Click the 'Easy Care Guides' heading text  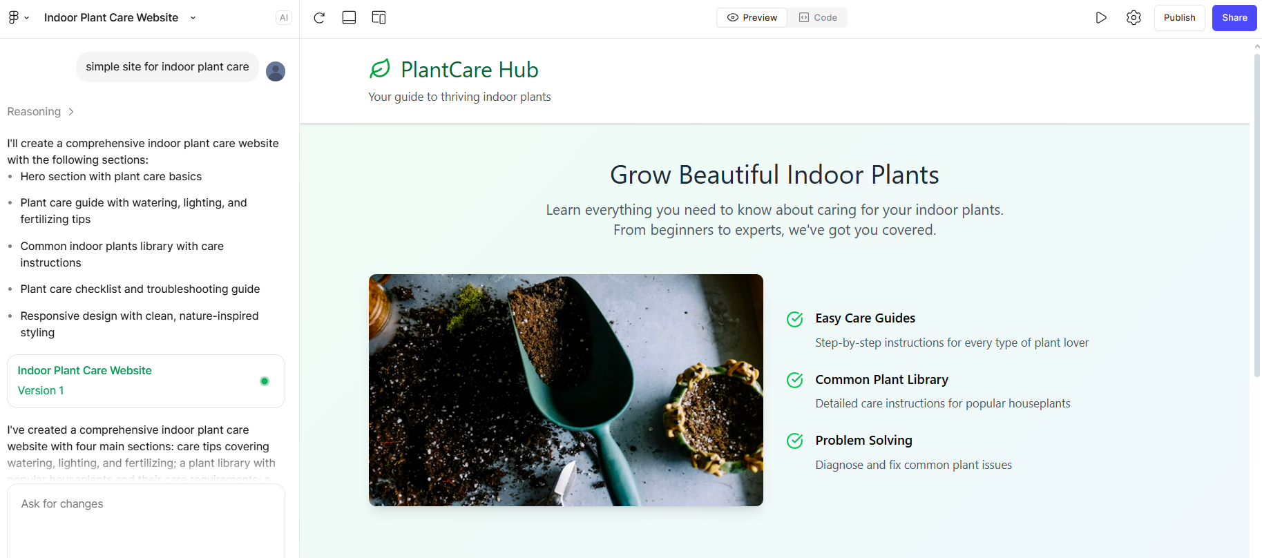tap(865, 318)
